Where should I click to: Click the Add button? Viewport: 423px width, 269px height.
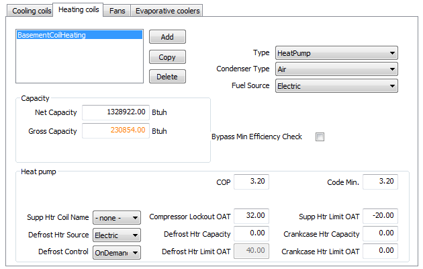[167, 37]
